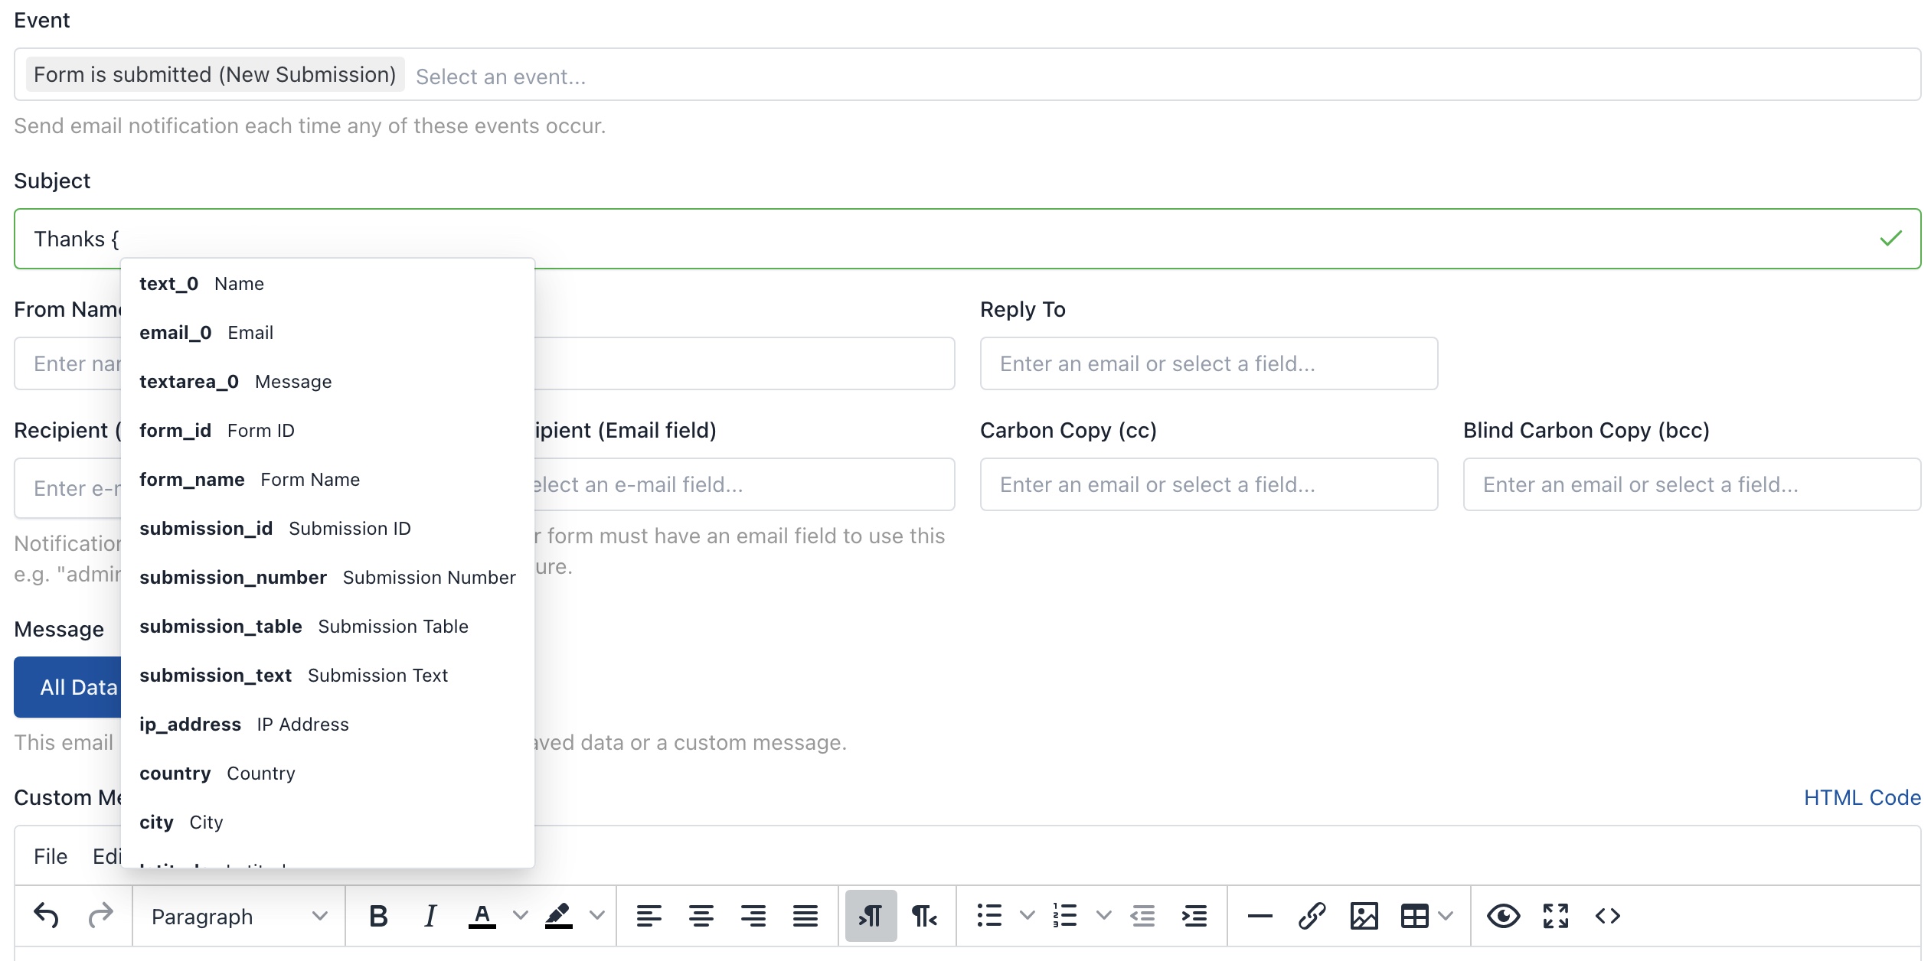Align text left
Viewport: 1931px width, 961px height.
[x=649, y=915]
